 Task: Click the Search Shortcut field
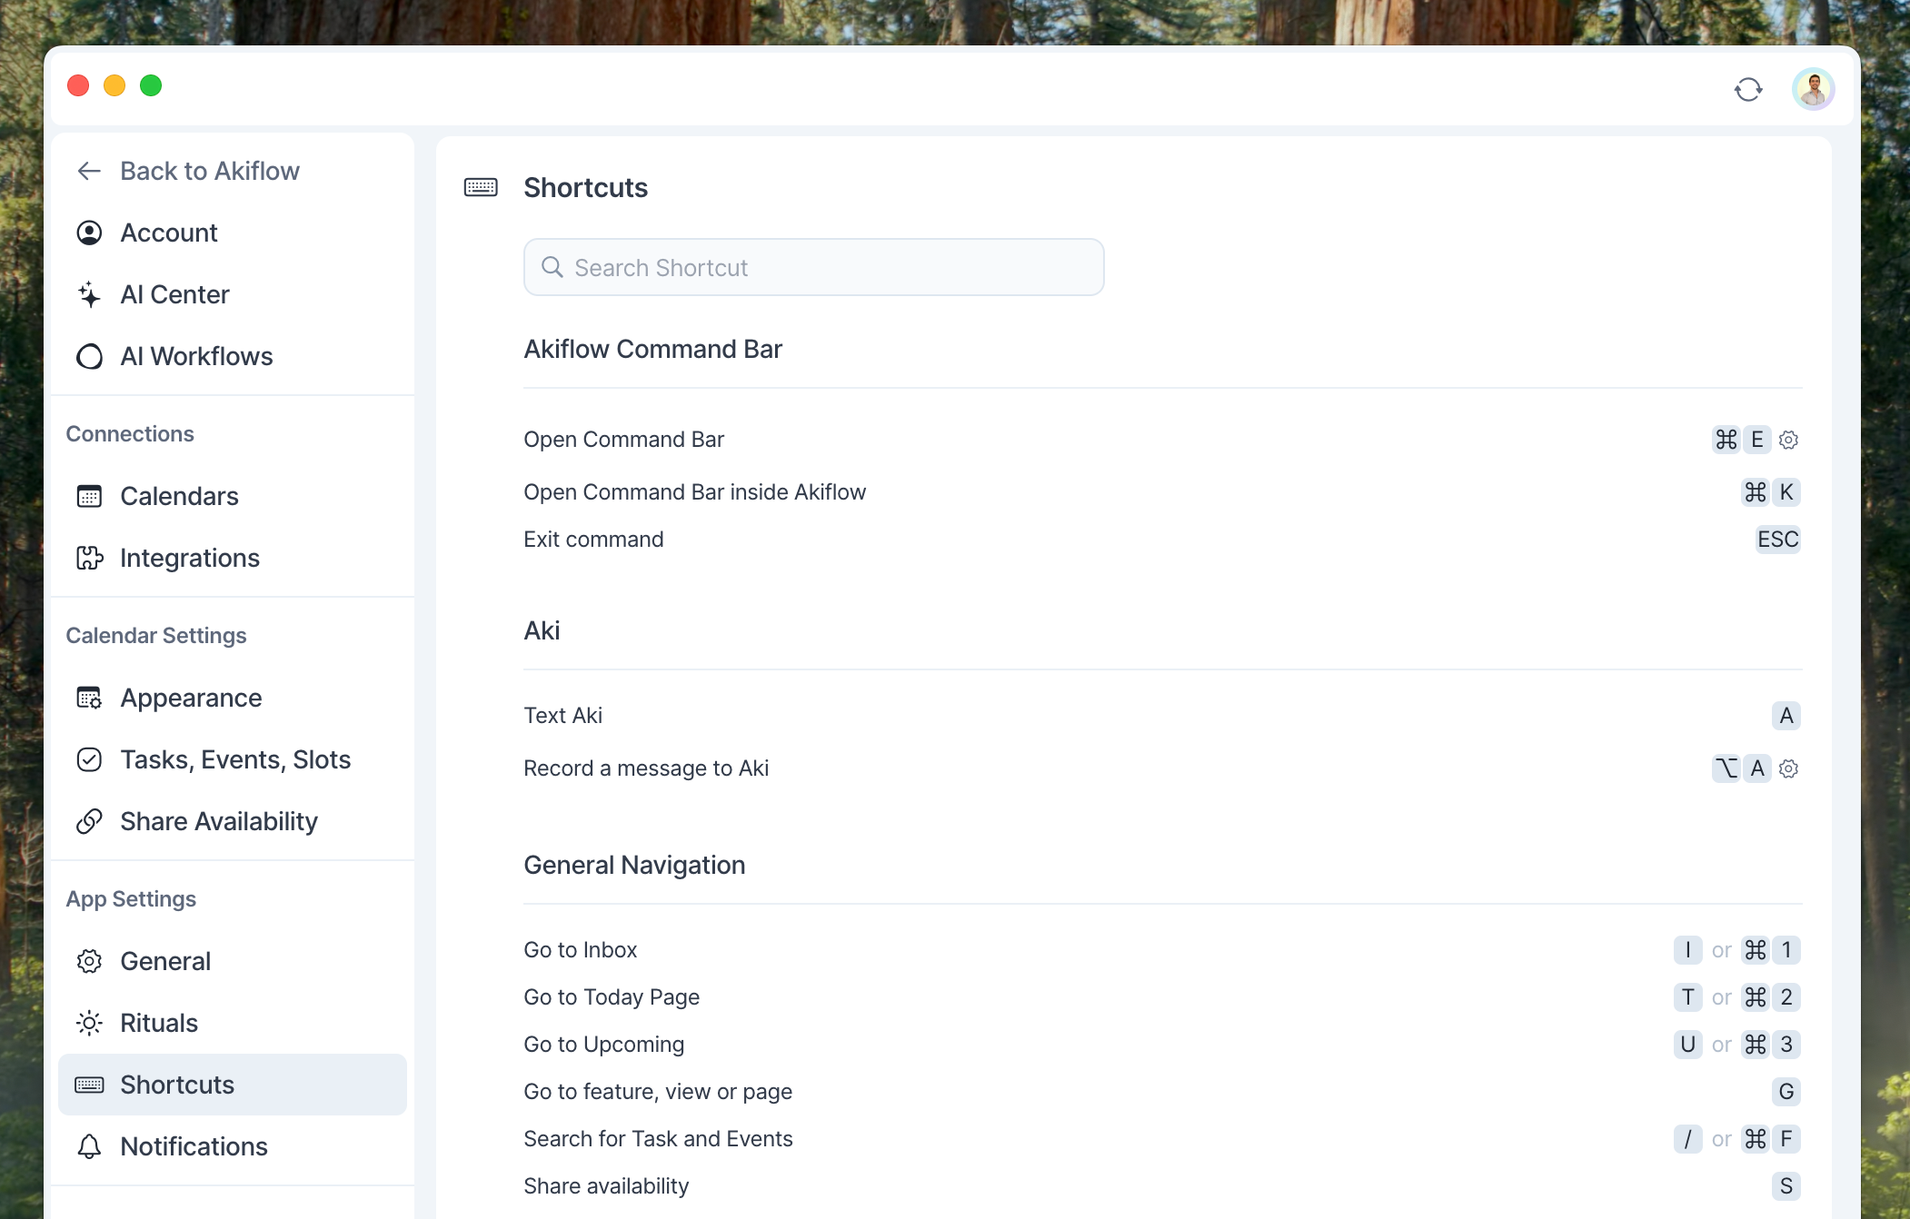813,267
